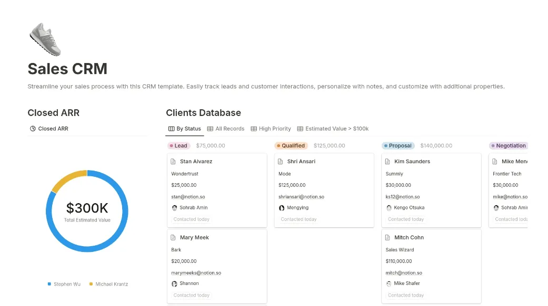
Task: Click the Clients Database heading
Action: point(203,112)
